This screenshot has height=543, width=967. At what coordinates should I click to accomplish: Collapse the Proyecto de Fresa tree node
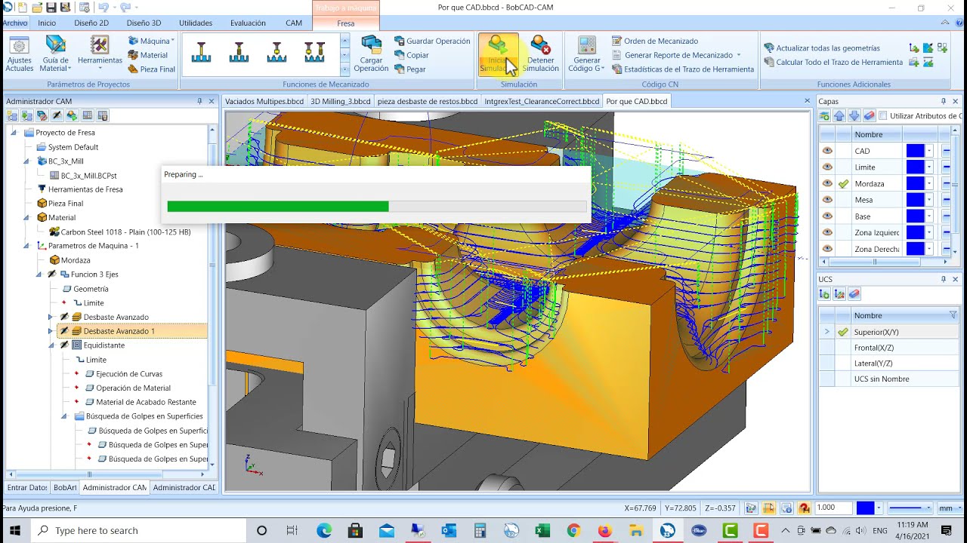coord(14,133)
